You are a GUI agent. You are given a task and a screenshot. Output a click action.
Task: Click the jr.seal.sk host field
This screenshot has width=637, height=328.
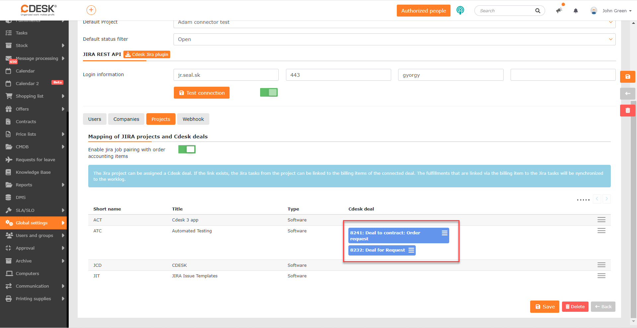(226, 75)
